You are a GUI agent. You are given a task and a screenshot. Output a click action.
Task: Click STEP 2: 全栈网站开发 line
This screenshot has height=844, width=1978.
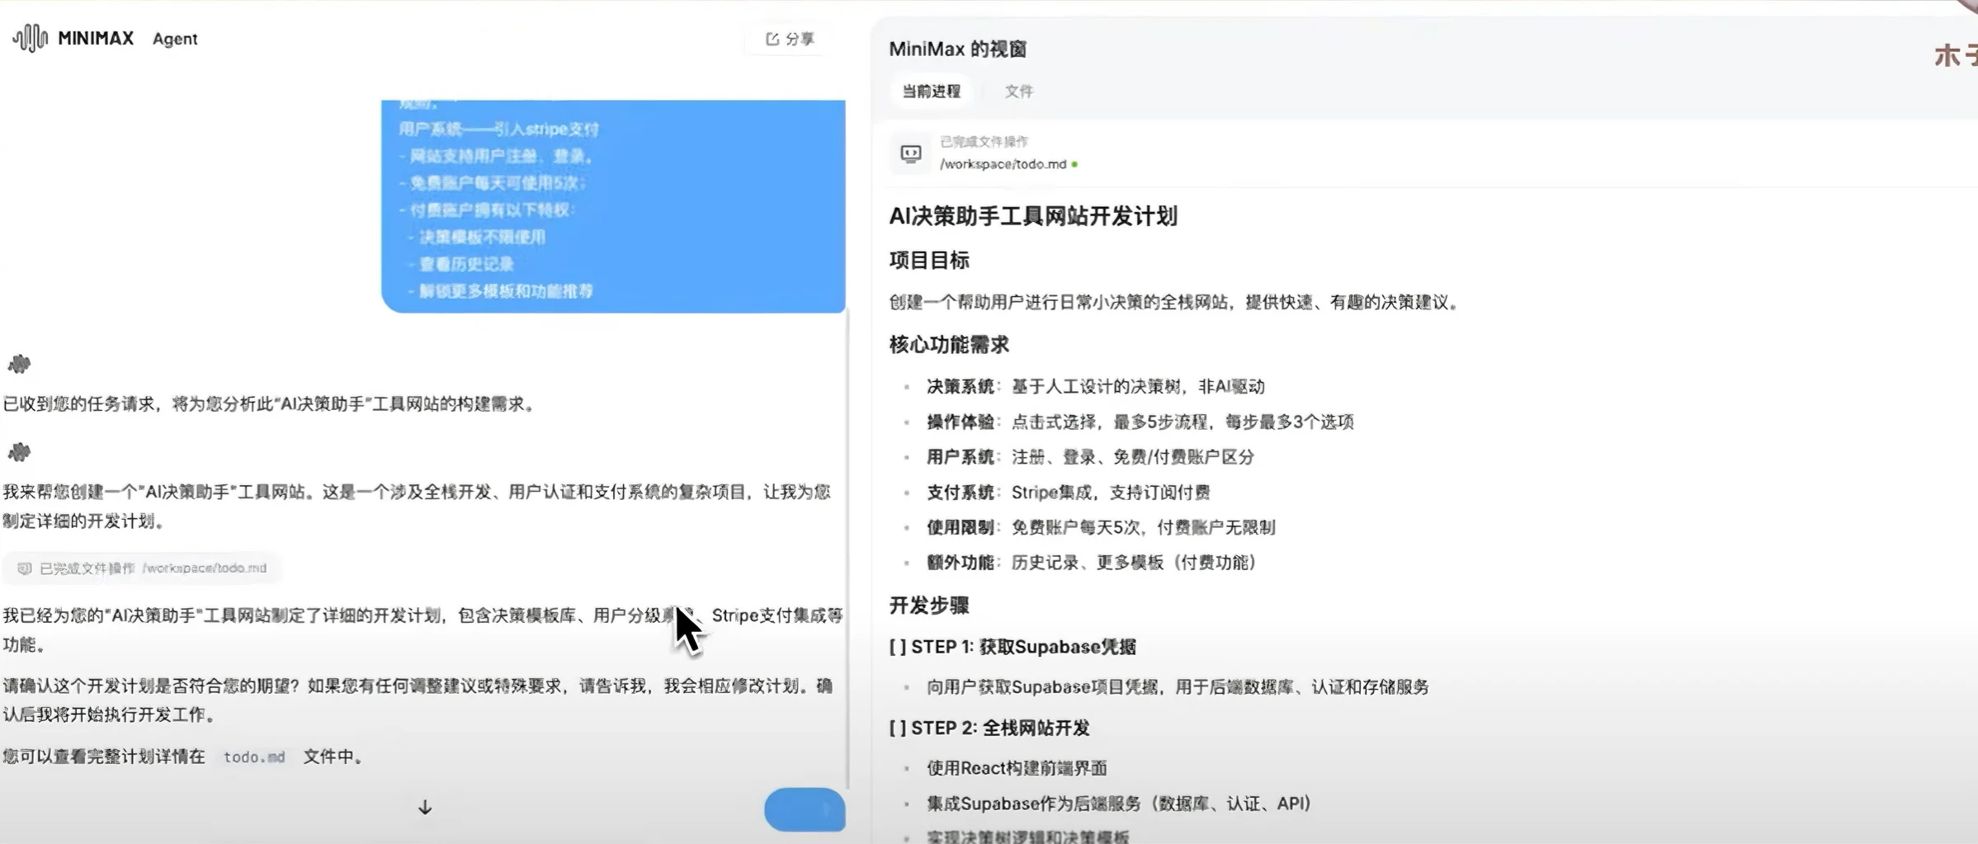[989, 728]
